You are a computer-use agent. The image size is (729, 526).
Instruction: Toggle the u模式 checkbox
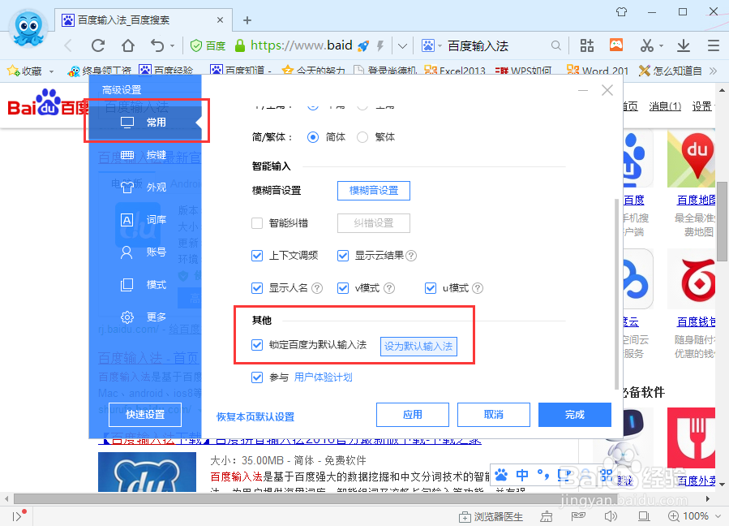pos(431,288)
